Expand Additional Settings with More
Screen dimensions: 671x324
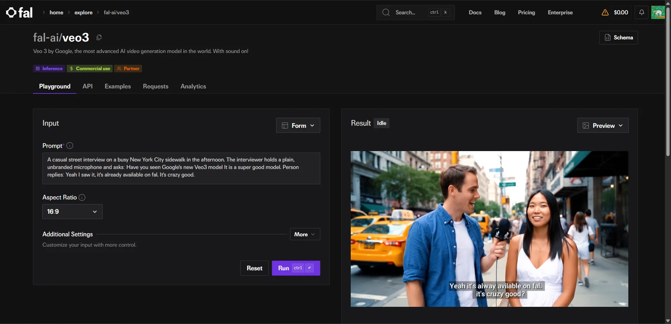point(305,234)
